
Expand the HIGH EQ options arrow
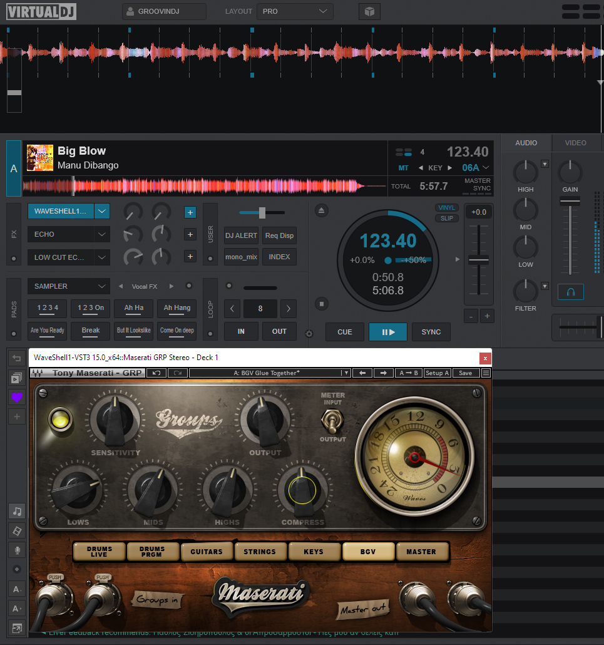pos(545,164)
